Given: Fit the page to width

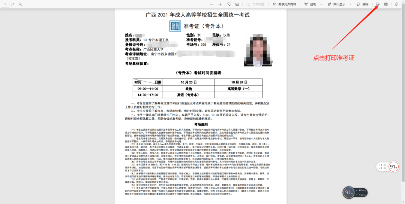Looking at the screenshot, I should point(237,4).
